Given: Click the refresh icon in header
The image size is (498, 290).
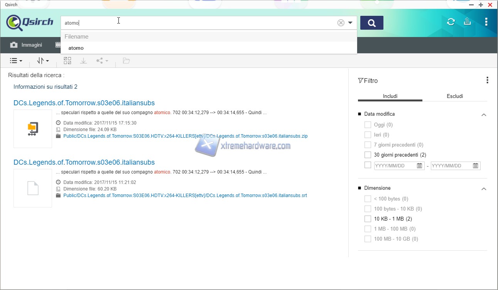Looking at the screenshot, I should [451, 22].
